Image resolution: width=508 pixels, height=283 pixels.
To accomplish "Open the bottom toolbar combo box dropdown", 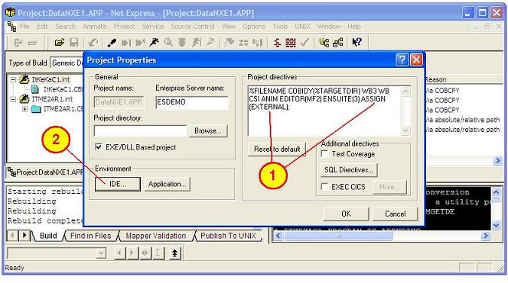I will click(x=102, y=253).
